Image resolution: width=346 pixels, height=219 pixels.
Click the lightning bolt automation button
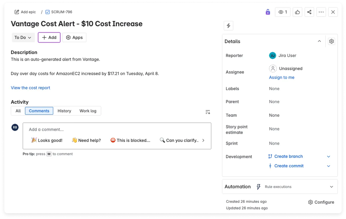tap(228, 26)
